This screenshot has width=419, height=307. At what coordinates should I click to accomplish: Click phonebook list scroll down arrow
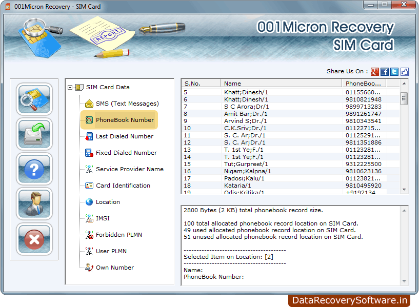pos(404,189)
